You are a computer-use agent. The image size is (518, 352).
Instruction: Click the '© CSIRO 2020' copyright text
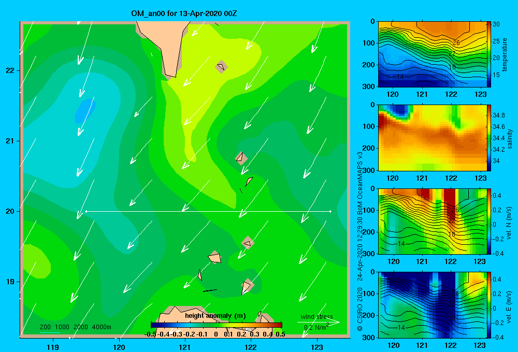tap(360, 309)
